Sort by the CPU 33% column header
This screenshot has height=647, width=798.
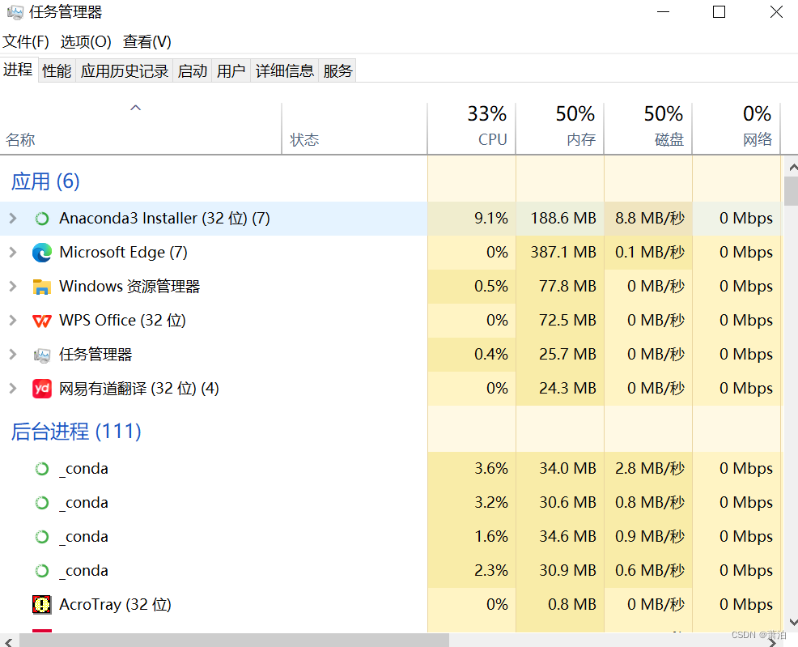[471, 128]
